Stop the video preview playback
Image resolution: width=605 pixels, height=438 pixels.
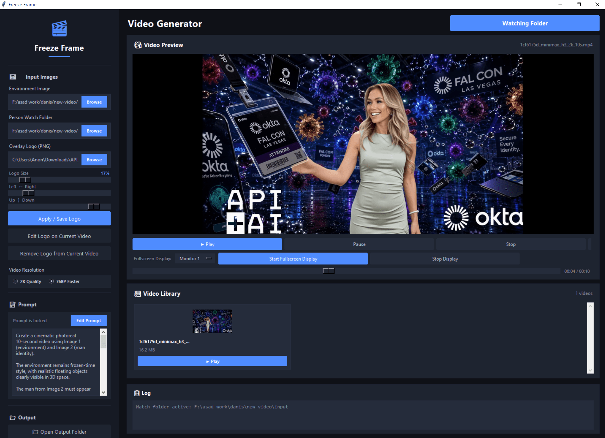511,244
